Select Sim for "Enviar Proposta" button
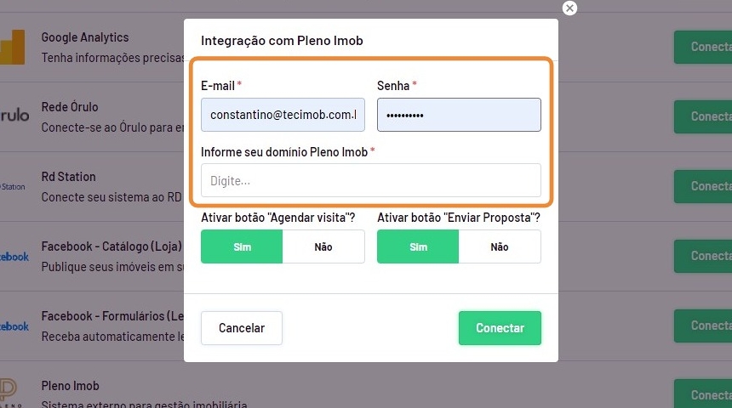 point(418,246)
